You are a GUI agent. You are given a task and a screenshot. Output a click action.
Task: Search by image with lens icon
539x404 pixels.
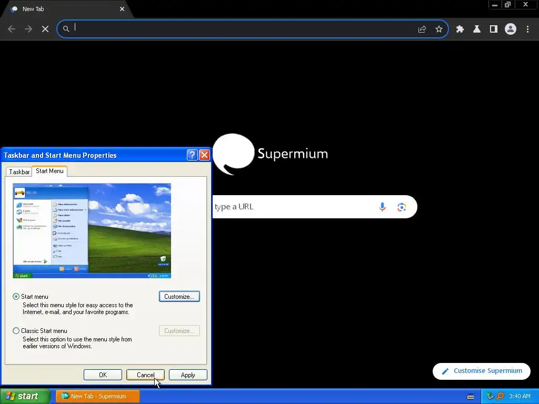click(x=402, y=207)
